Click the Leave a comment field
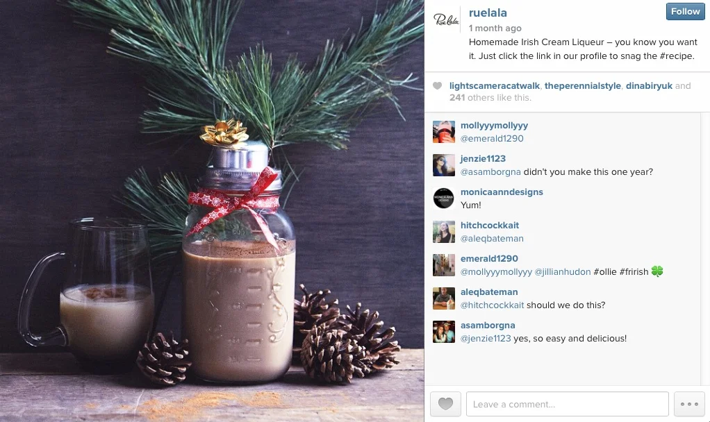710x422 pixels. click(568, 404)
